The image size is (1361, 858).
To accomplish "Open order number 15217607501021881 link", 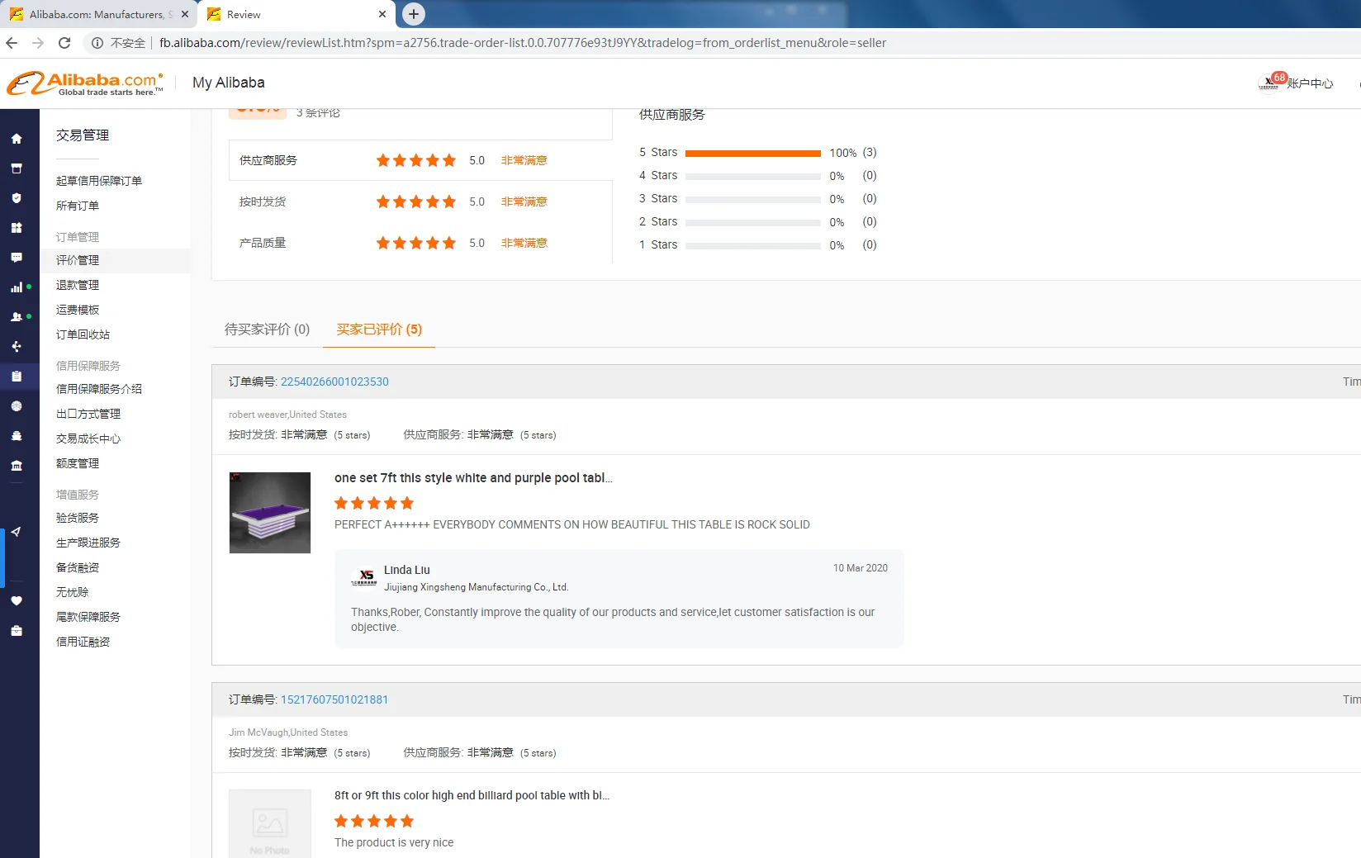I will coord(334,699).
